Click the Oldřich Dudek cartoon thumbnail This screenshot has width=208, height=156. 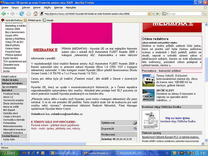[x=151, y=120]
